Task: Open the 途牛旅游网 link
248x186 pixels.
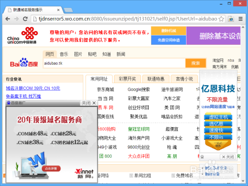Action: pyautogui.click(x=172, y=90)
